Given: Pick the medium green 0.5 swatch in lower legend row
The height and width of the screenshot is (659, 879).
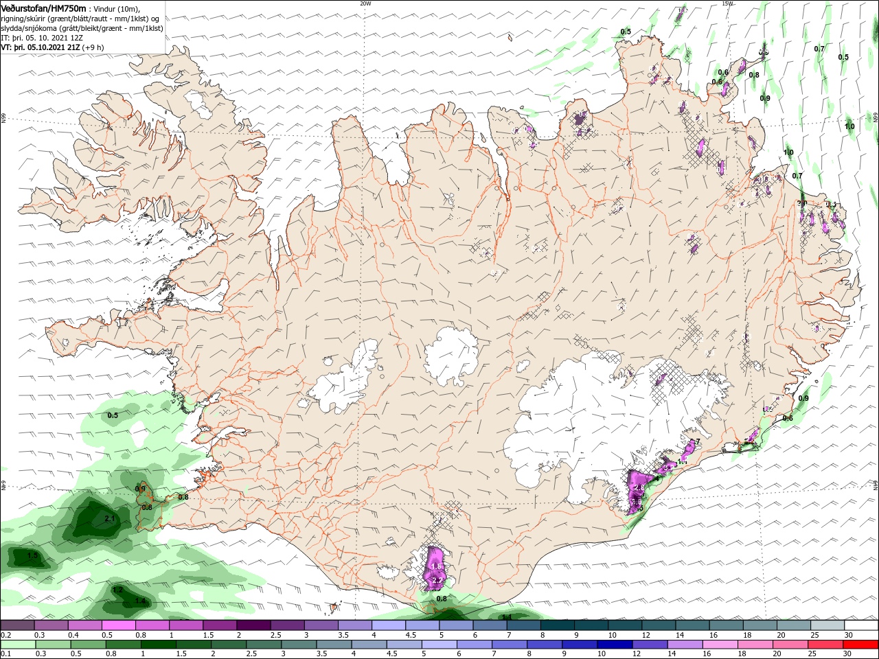Looking at the screenshot, I should [88, 645].
